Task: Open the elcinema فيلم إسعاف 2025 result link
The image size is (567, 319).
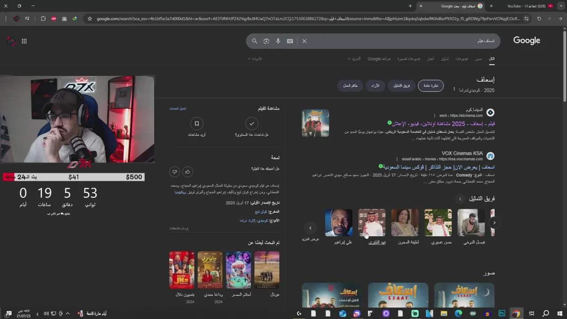Action: (443, 124)
